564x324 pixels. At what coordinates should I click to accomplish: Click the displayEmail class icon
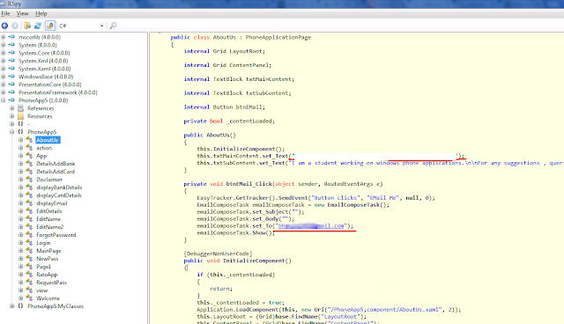click(29, 203)
